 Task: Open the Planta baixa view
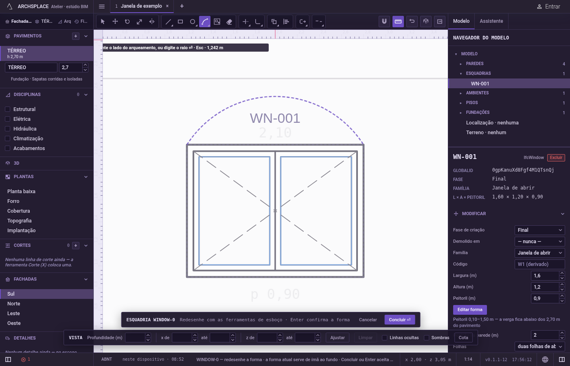coord(21,192)
